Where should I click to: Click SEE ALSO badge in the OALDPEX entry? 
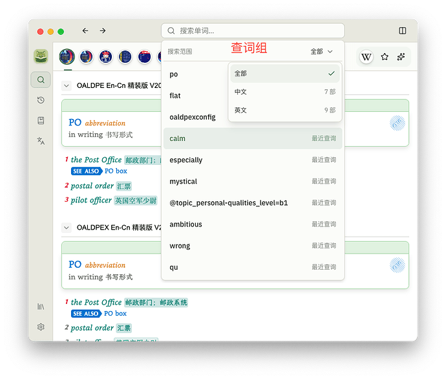tap(86, 314)
